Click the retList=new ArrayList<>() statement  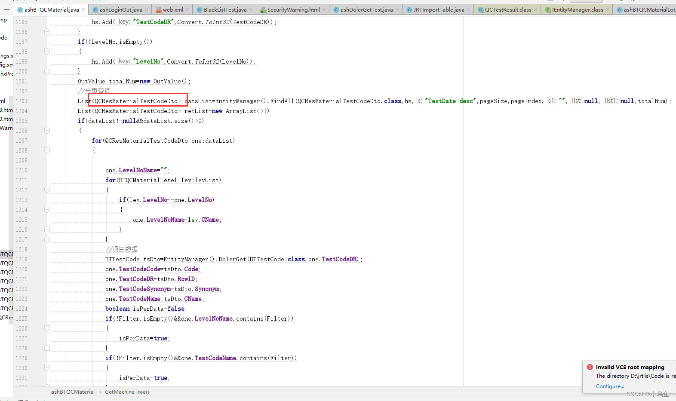[175, 111]
